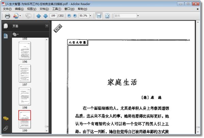Close the Adobe Reader window
The height and width of the screenshot is (138, 204).
coord(196,4)
